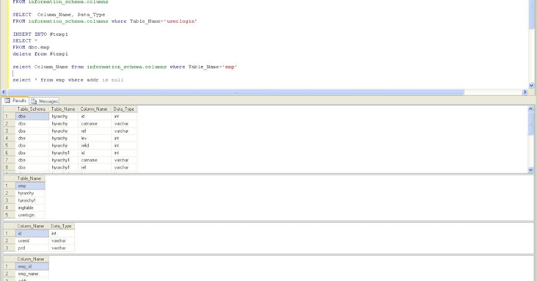The height and width of the screenshot is (281, 537).
Task: Click the 'imgtable' cell in Table_Name results
Action: click(x=29, y=207)
